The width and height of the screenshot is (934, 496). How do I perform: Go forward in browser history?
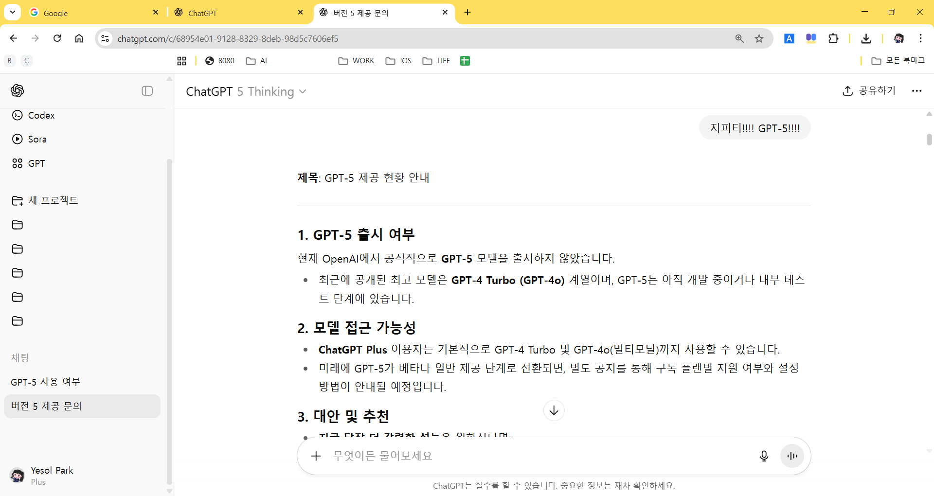35,38
